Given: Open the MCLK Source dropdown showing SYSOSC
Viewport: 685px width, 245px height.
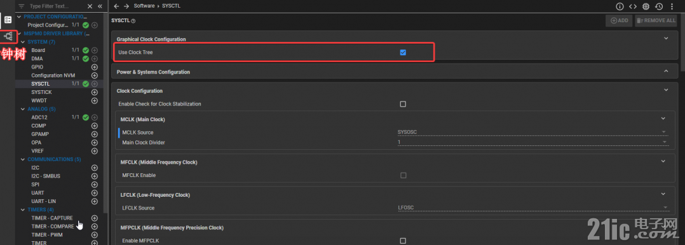Looking at the screenshot, I should (x=533, y=132).
